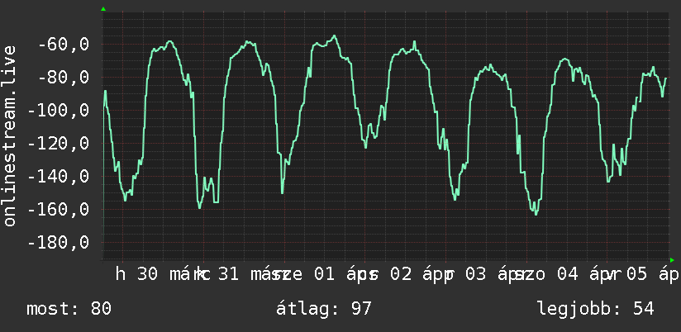
Task: Click the 'átlag: 97' statistic
Action: coord(324,309)
